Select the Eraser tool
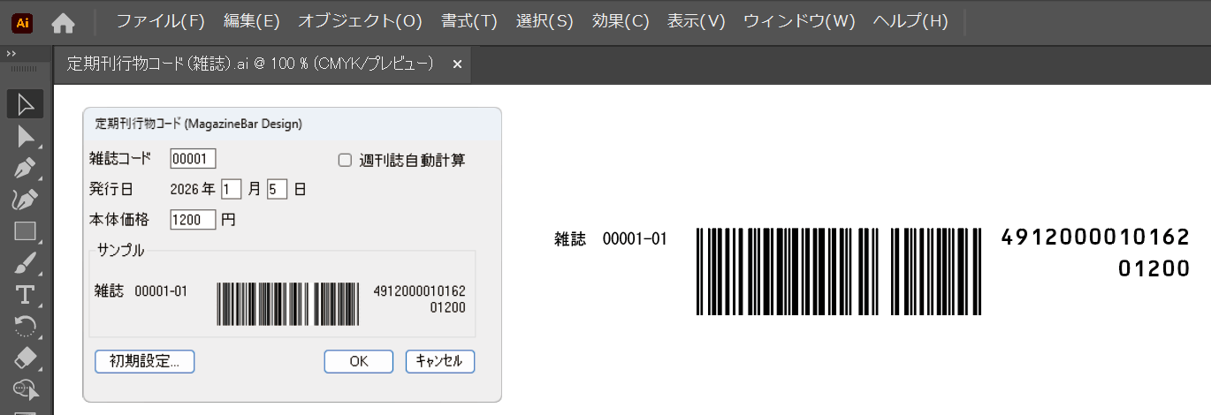This screenshot has height=415, width=1211. point(25,358)
